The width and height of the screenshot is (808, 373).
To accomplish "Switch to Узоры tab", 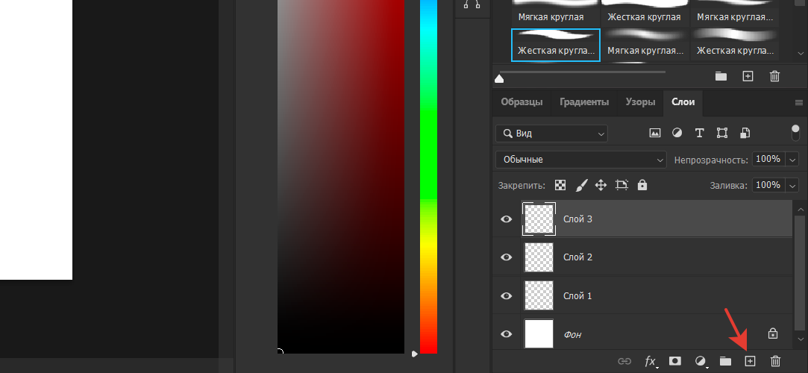I will [x=640, y=102].
